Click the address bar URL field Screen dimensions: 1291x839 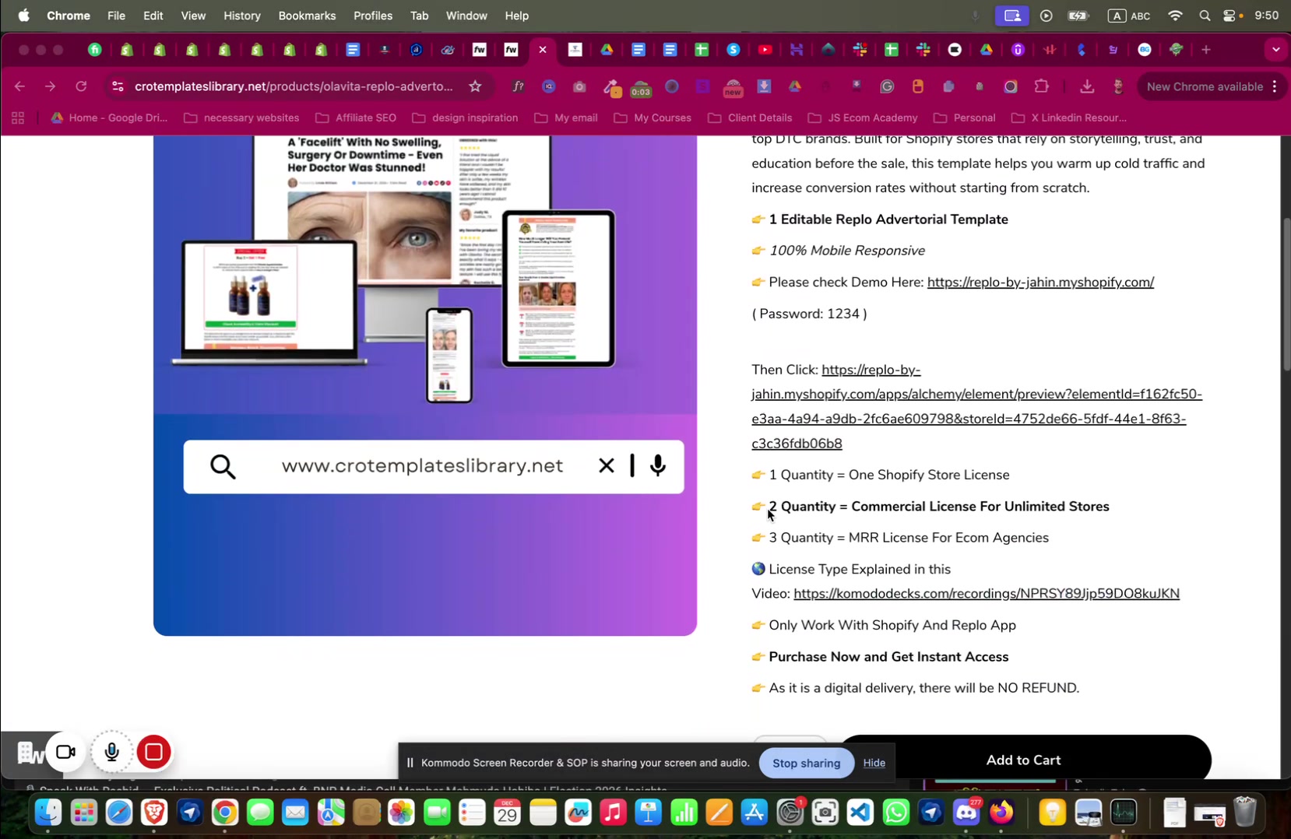coord(293,86)
